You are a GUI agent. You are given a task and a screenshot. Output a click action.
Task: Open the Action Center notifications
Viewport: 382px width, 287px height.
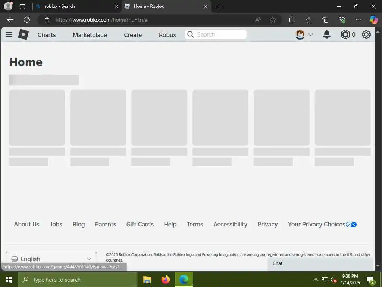click(x=370, y=280)
